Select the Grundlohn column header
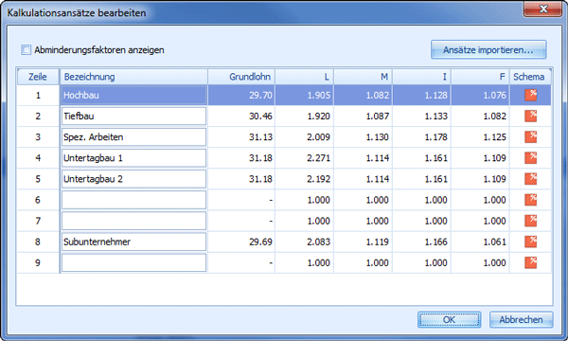The height and width of the screenshot is (341, 568). [x=241, y=77]
